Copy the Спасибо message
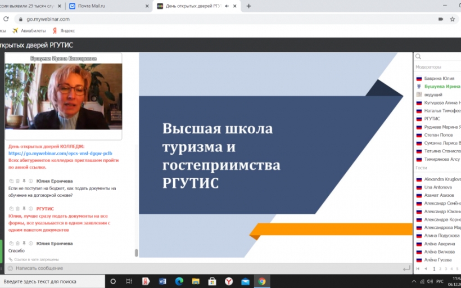Viewport: 461px width, 288px height. [x=11, y=244]
